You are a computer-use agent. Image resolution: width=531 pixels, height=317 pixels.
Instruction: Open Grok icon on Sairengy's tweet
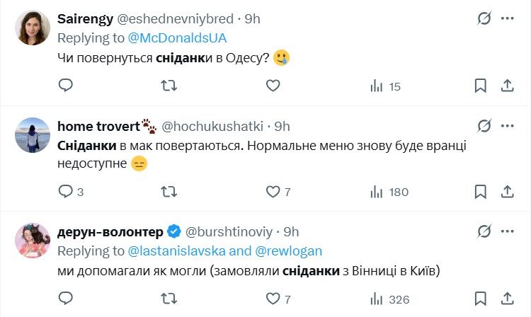(484, 18)
